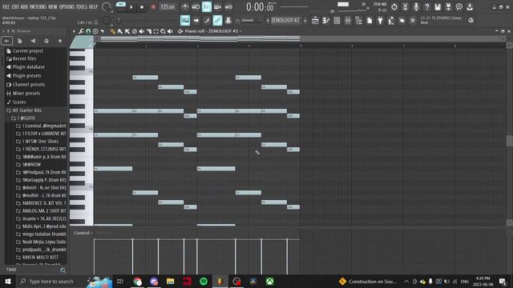Click the plus button after ZENOLOGY #2
This screenshot has width=513, height=288.
click(305, 21)
